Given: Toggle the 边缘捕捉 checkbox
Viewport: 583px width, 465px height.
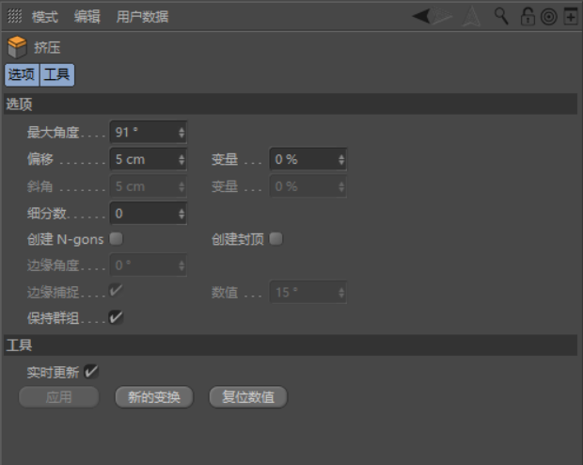Looking at the screenshot, I should [116, 291].
